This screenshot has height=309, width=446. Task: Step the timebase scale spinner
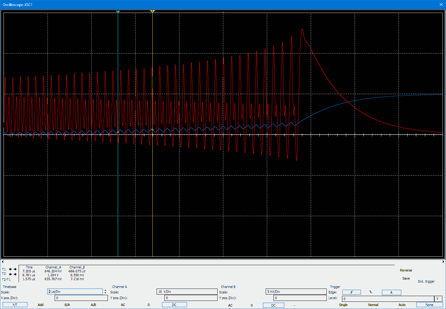coord(105,292)
